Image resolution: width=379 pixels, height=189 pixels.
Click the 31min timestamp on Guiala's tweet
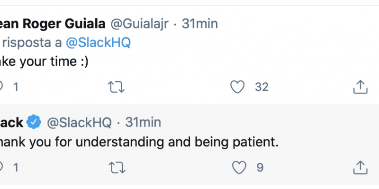pyautogui.click(x=200, y=24)
